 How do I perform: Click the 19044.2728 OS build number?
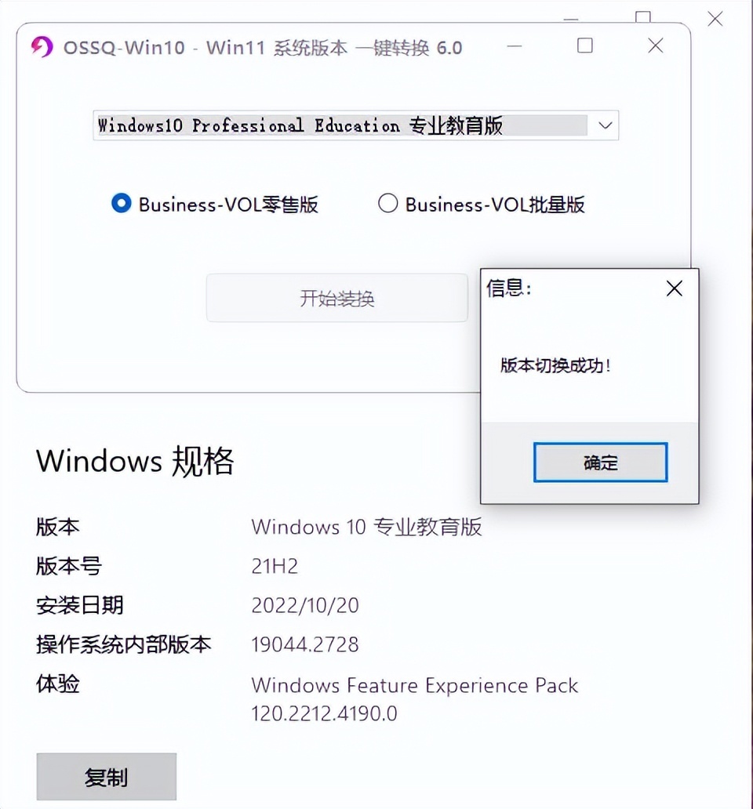point(304,644)
